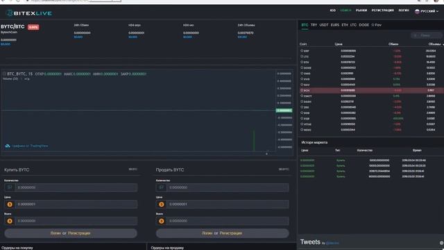Open the TradingView chart credit link
Image resolution: width=444 pixels, height=250 pixels.
click(30, 146)
